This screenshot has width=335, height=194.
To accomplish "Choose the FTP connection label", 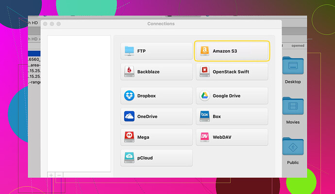I will 141,51.
